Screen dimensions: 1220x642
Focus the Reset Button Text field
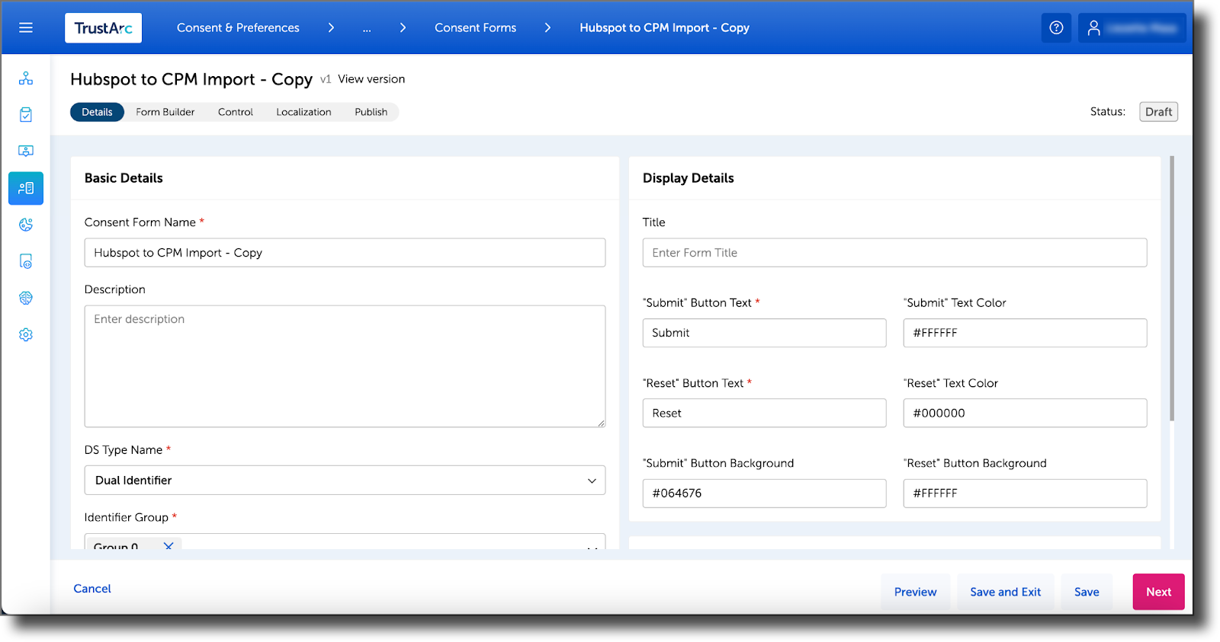[x=764, y=413]
